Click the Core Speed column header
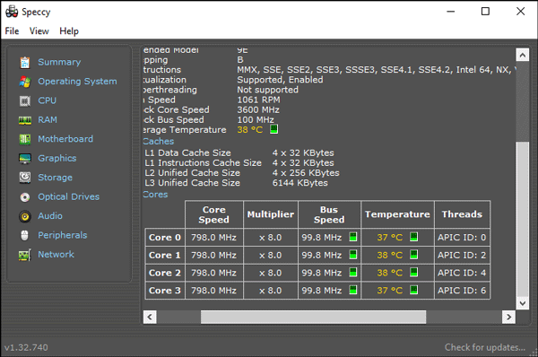The height and width of the screenshot is (357, 538). [x=214, y=214]
